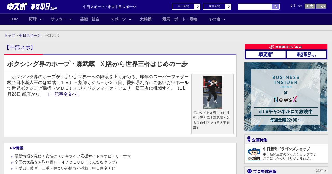Click the search magnifier button
The image size is (332, 174).
pos(276,7)
